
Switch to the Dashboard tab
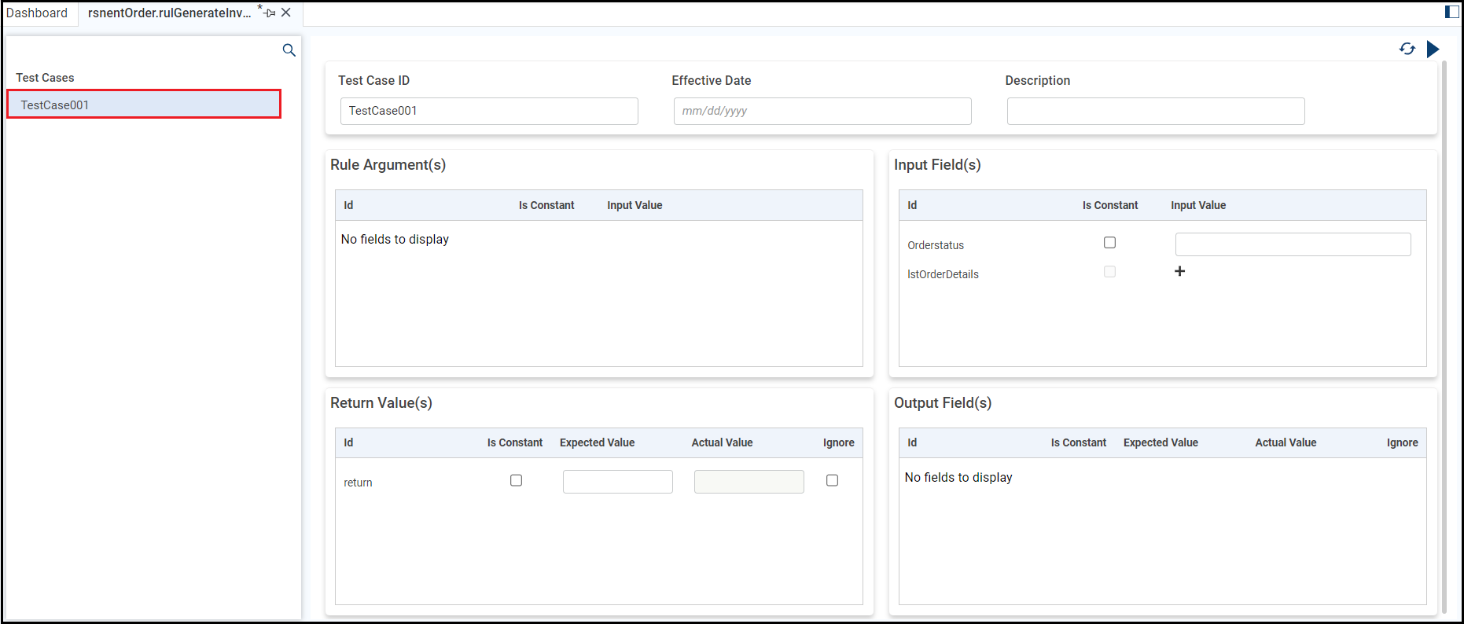37,13
